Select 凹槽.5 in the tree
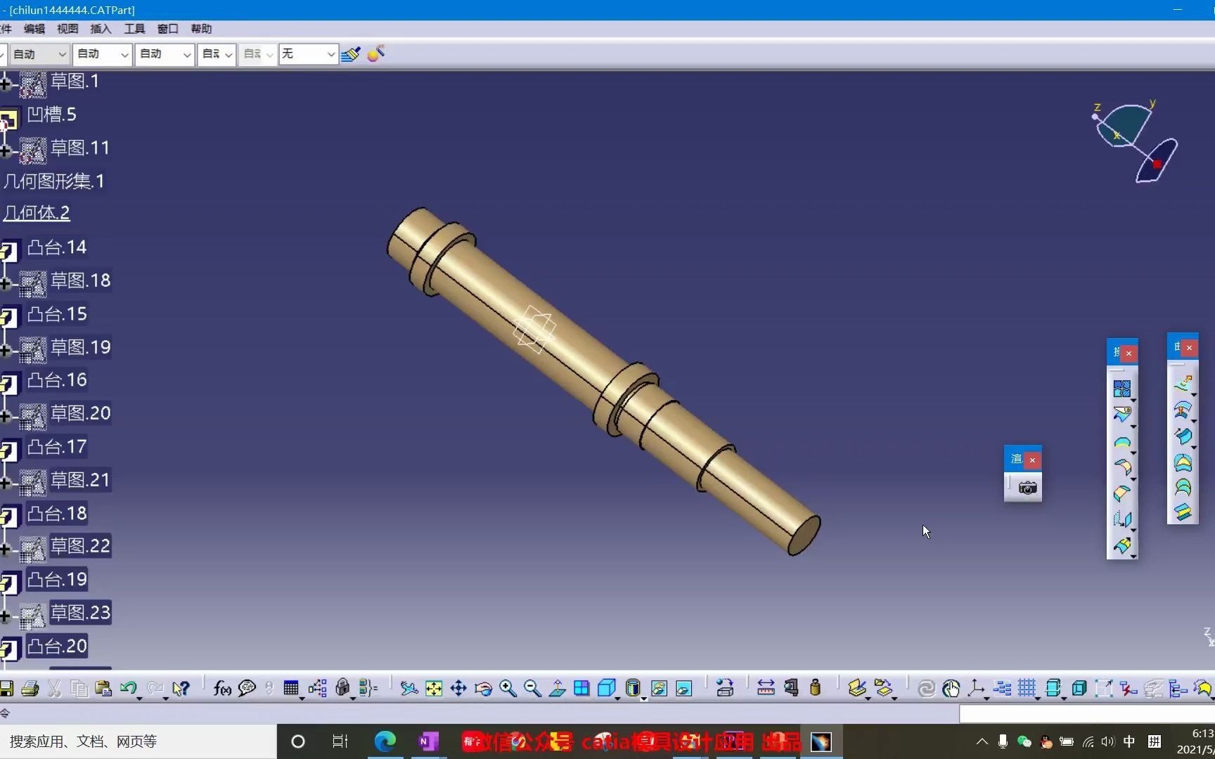Image resolution: width=1215 pixels, height=759 pixels. [x=51, y=115]
